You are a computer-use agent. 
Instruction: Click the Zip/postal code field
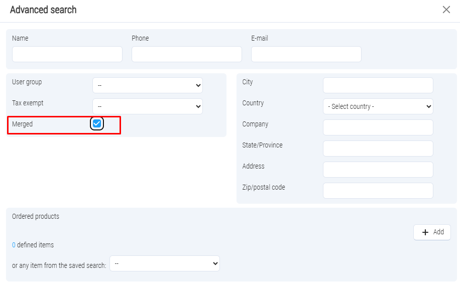(x=378, y=191)
